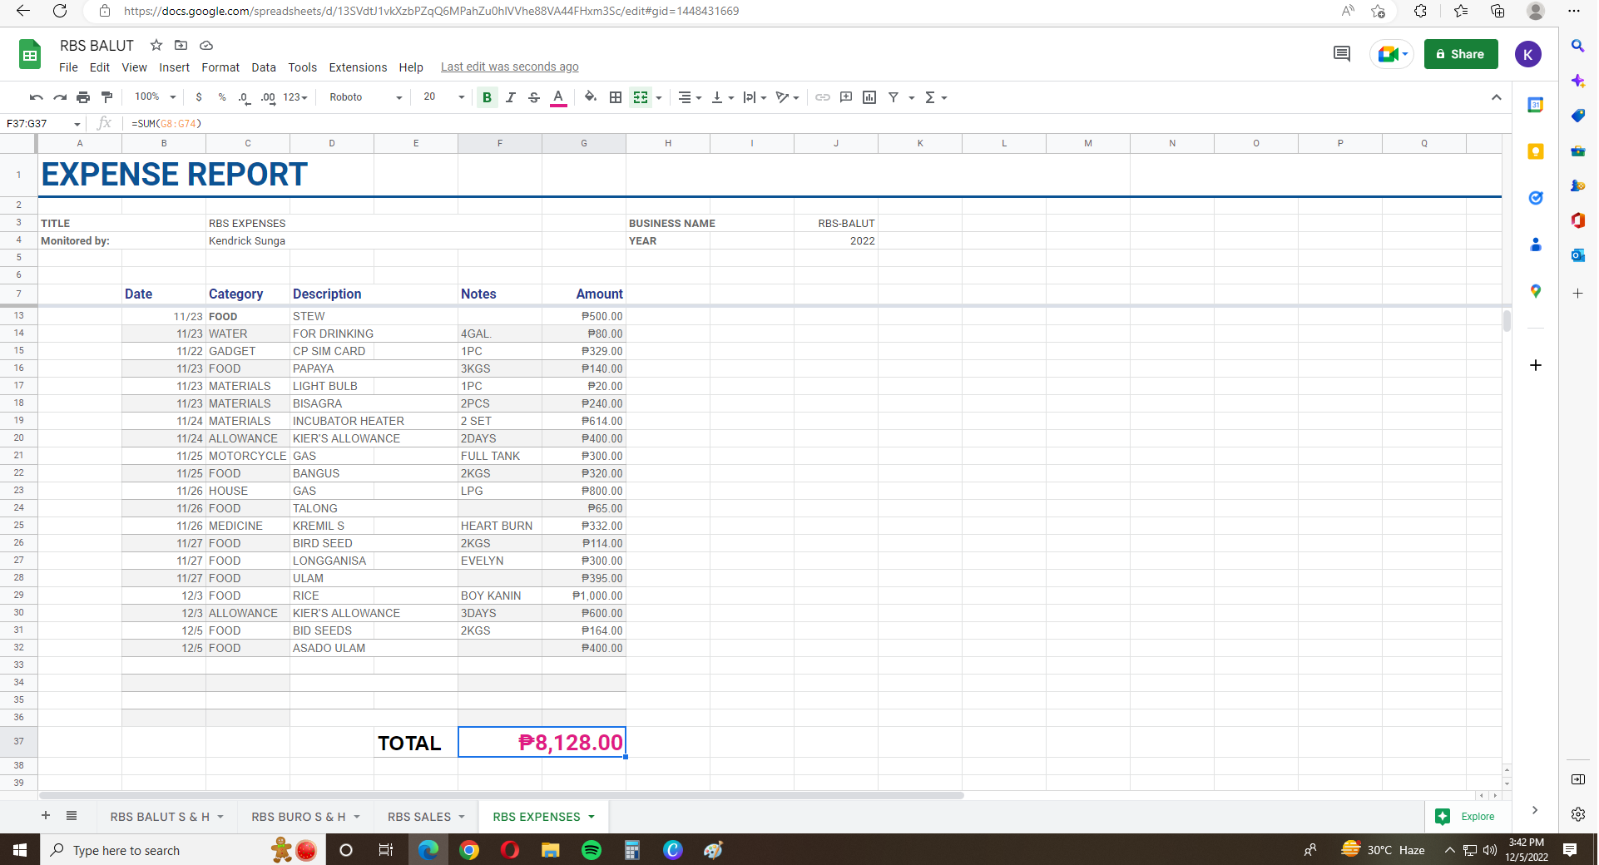
Task: Open RBS EXPENSES tab options arrow
Action: tap(592, 817)
